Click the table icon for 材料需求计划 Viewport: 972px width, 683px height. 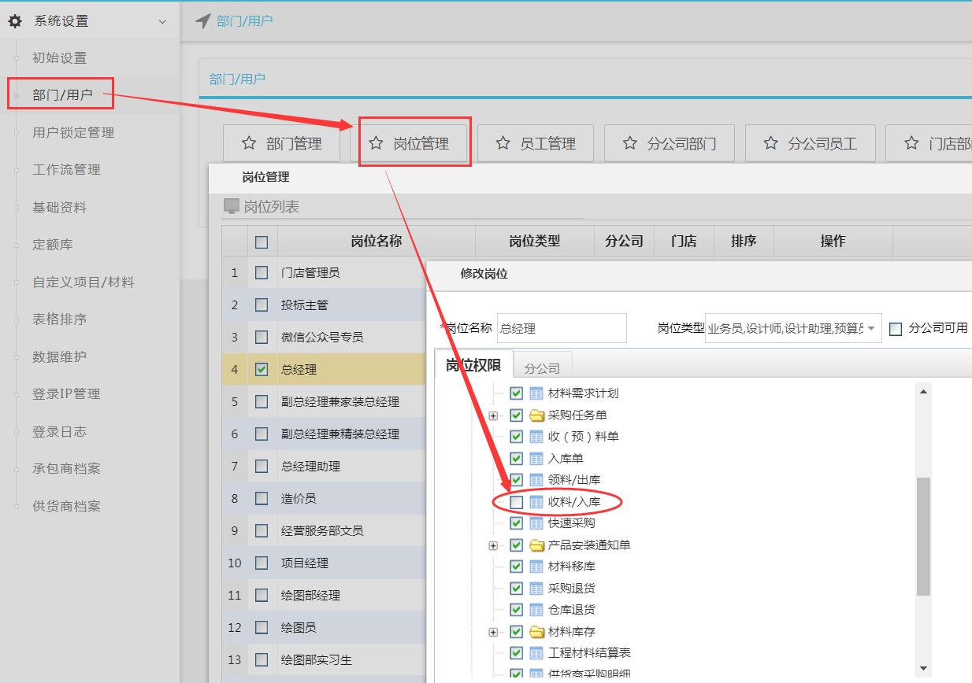point(536,393)
